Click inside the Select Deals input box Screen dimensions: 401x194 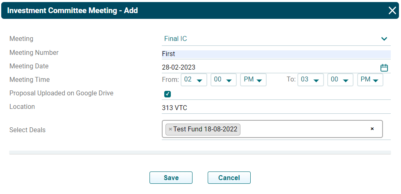(303, 129)
